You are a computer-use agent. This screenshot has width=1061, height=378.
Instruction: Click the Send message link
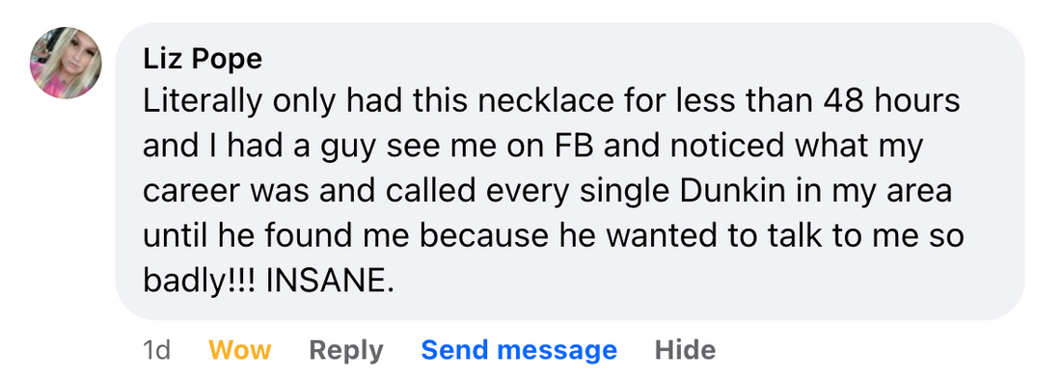(519, 350)
